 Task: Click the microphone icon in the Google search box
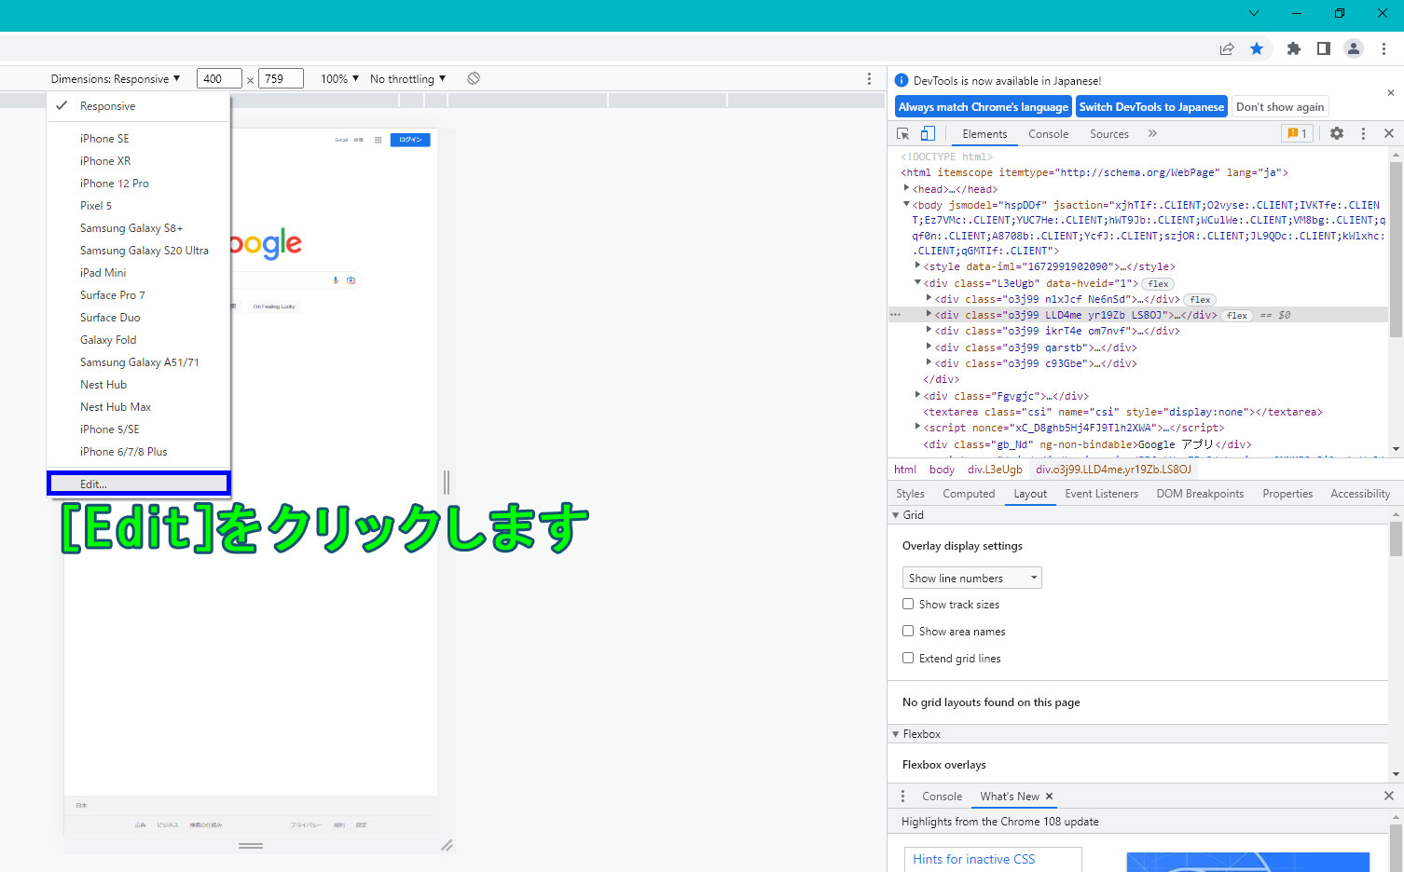[x=336, y=280]
